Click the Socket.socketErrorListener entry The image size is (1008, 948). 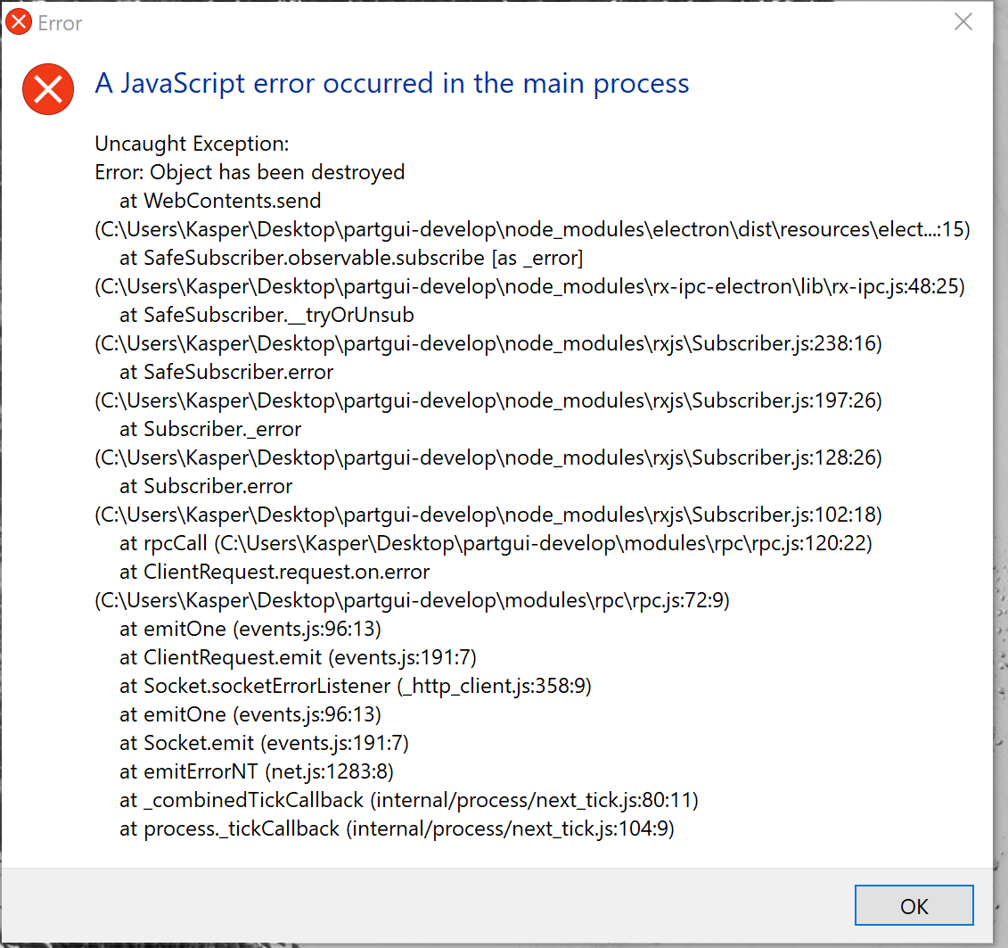point(356,686)
